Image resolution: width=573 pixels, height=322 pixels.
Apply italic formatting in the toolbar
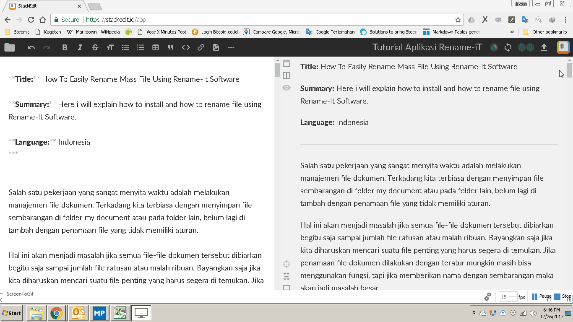(80, 47)
